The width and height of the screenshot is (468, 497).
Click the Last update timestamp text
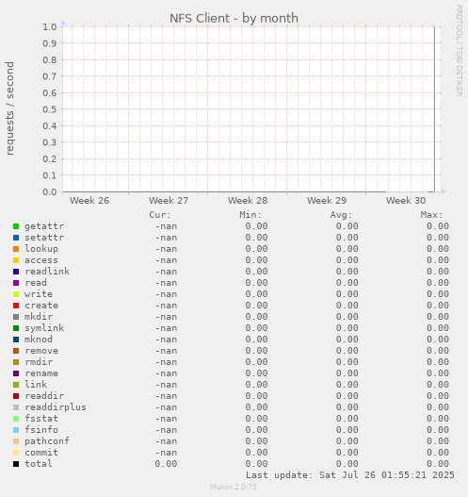click(350, 475)
